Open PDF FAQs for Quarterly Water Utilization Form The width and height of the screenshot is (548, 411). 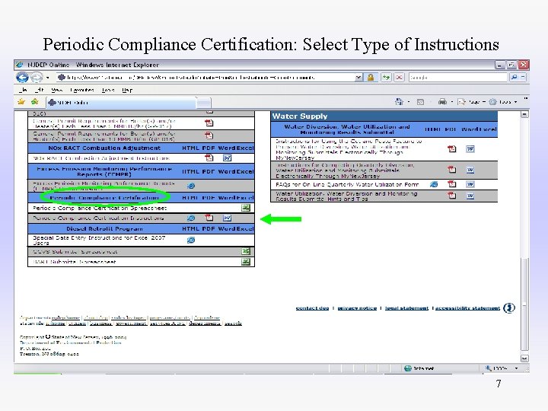click(452, 184)
